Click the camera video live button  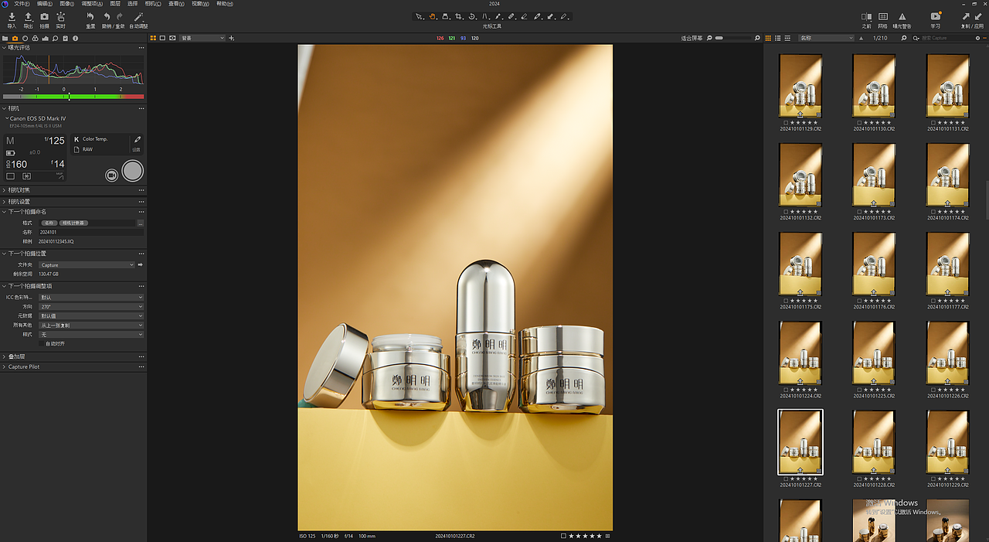(112, 176)
